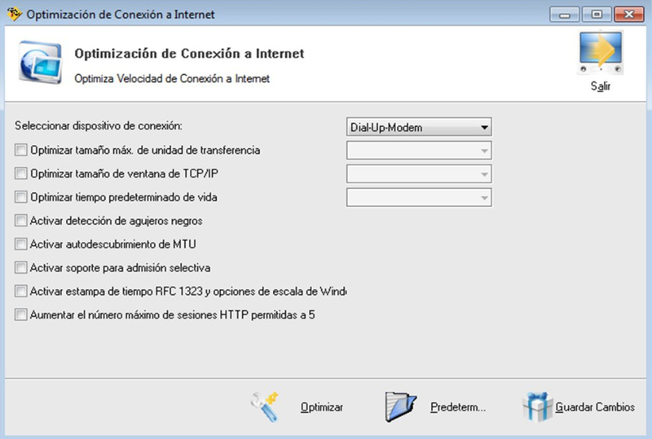Click the globe monitor header icon
Image resolution: width=652 pixels, height=439 pixels.
(x=40, y=63)
